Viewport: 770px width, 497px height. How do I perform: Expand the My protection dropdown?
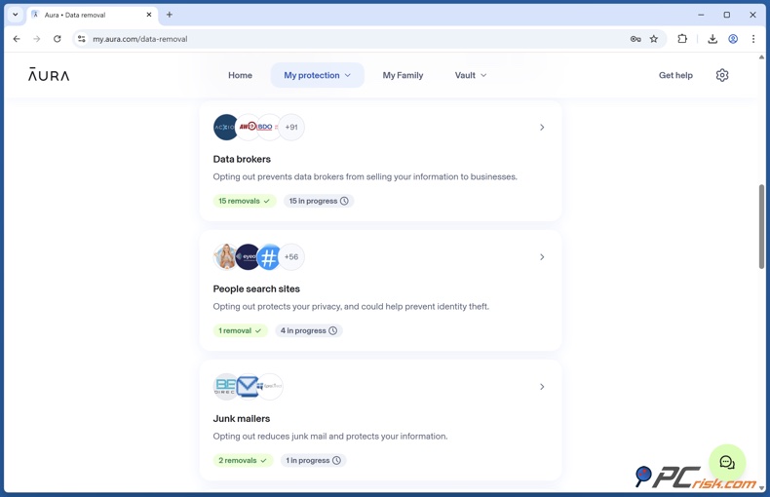coord(317,75)
